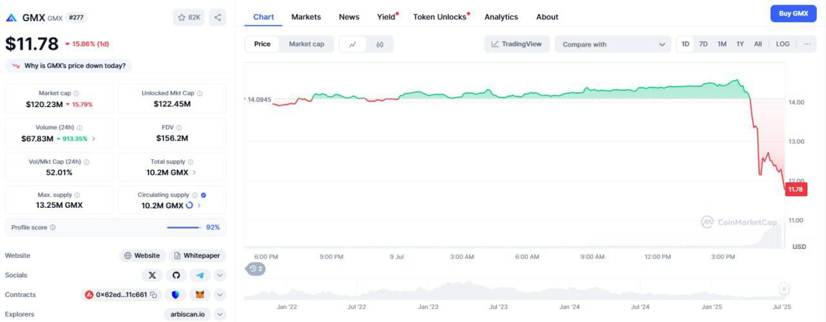Viewport: 826px width, 322px height.
Task: Open the About tab
Action: pos(547,17)
